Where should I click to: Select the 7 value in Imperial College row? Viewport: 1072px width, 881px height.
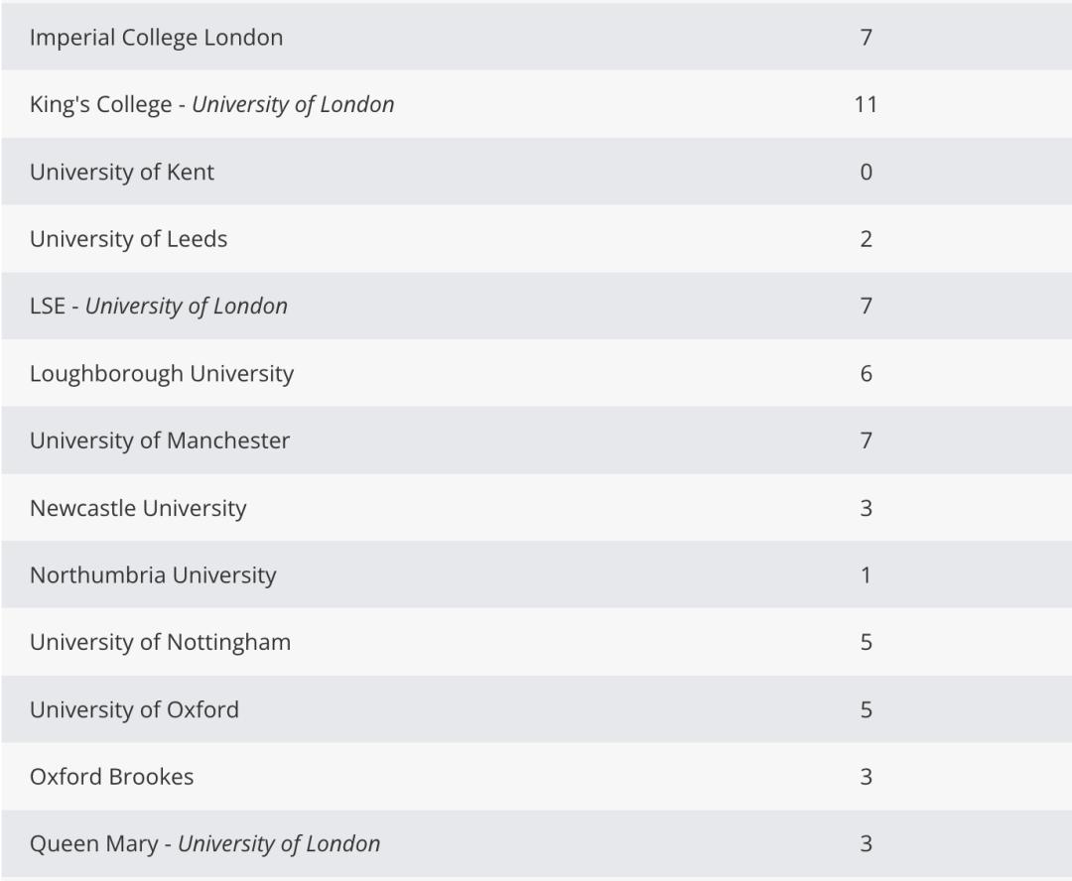(x=866, y=38)
